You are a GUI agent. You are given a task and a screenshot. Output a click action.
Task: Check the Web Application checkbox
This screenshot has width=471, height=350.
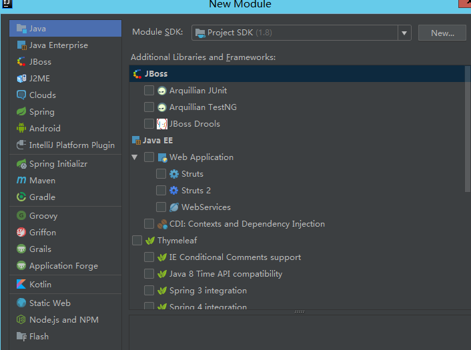point(149,157)
